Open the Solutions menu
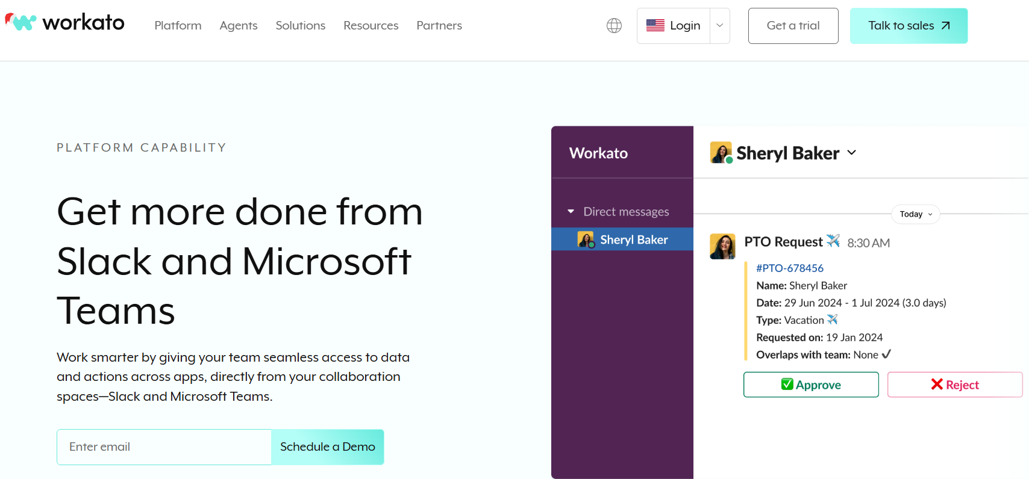1029x479 pixels. point(300,25)
